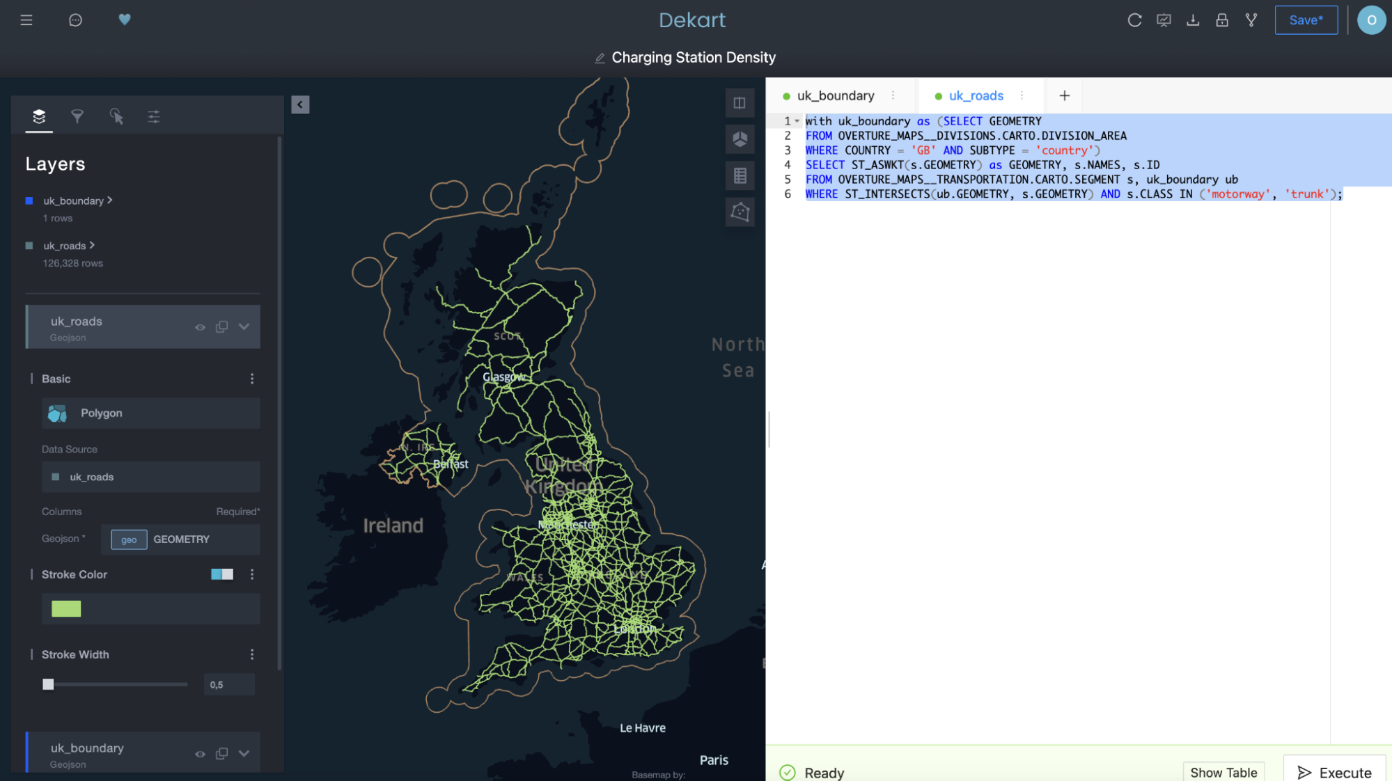The image size is (1392, 781).
Task: Expand the uk_boundary layer card
Action: tap(244, 753)
